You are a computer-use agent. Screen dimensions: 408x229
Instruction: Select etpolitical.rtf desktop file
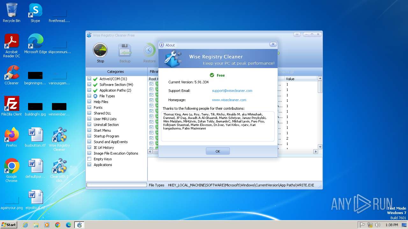(35, 200)
